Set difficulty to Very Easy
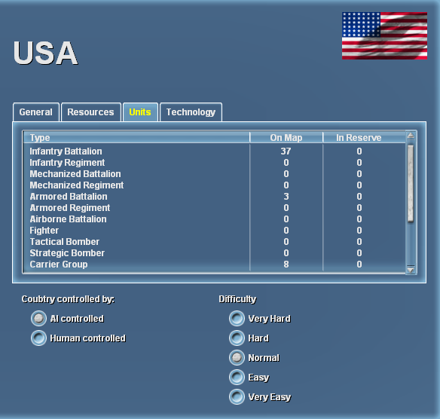 237,397
